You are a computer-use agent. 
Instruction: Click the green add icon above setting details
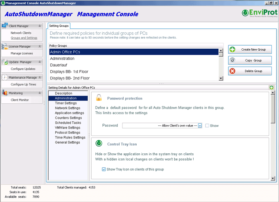[x=271, y=87]
